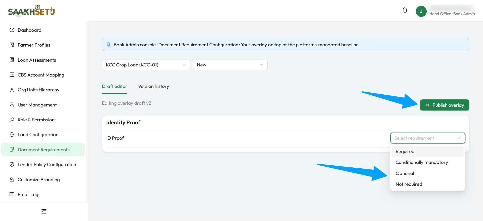Choose Not required option
This screenshot has width=483, height=221.
click(x=427, y=184)
